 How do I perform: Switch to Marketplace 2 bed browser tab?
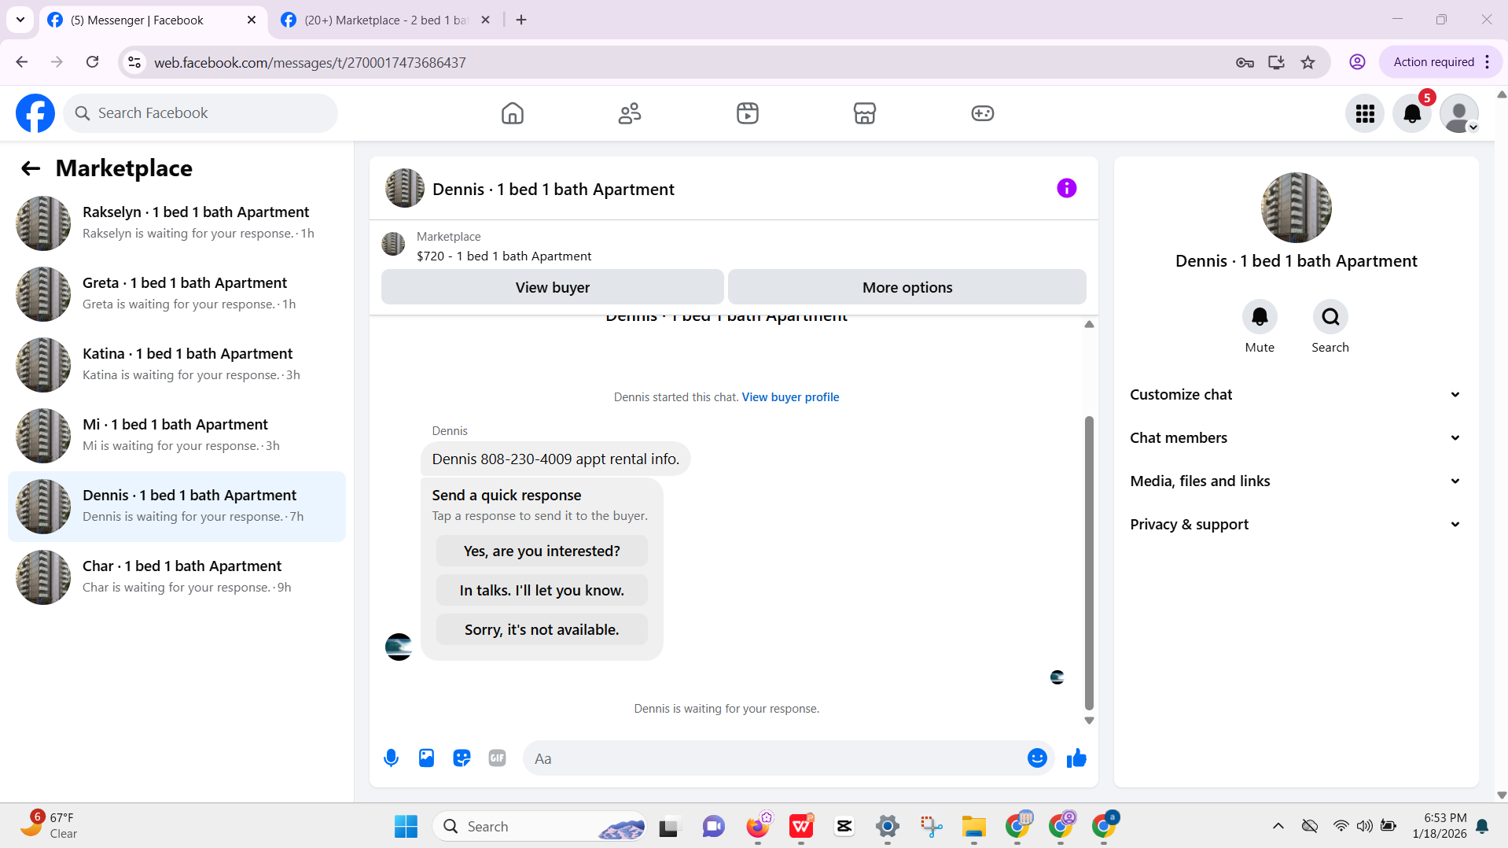[x=385, y=20]
